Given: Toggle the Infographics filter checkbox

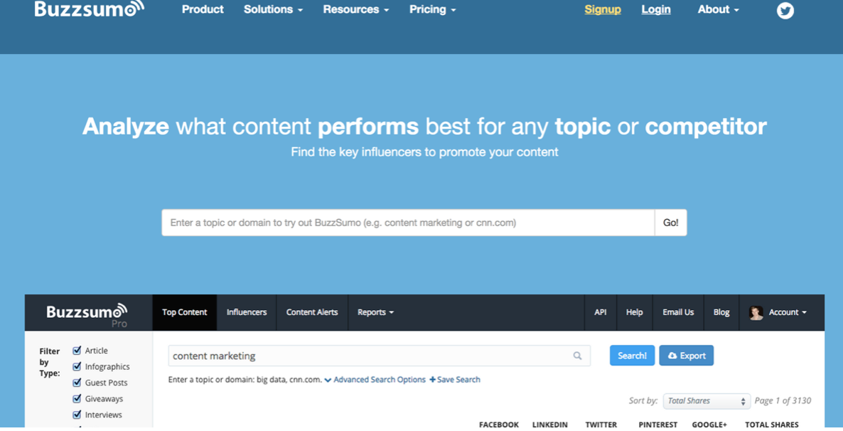Looking at the screenshot, I should 77,366.
